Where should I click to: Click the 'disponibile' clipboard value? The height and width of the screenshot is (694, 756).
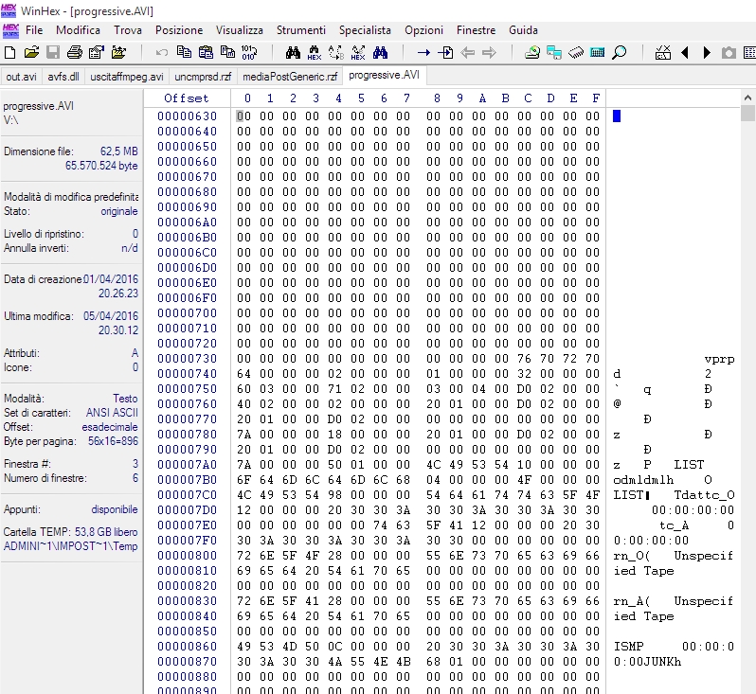[x=115, y=509]
